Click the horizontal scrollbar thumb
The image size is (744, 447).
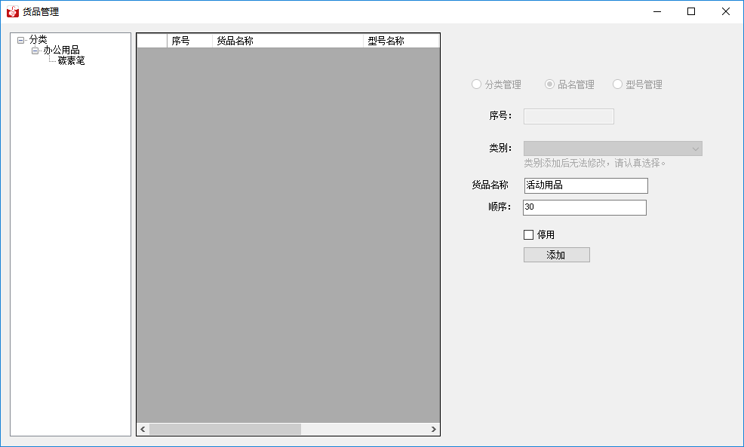pos(225,429)
